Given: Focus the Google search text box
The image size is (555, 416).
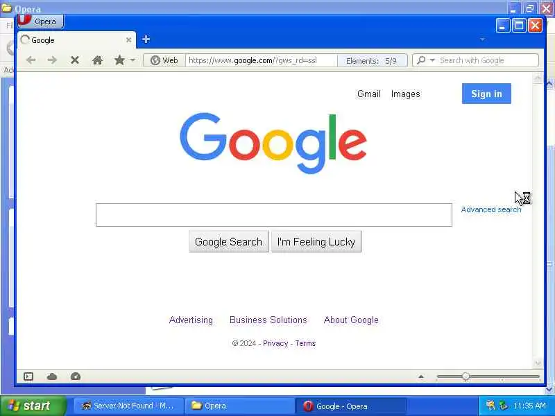Looking at the screenshot, I should (274, 215).
